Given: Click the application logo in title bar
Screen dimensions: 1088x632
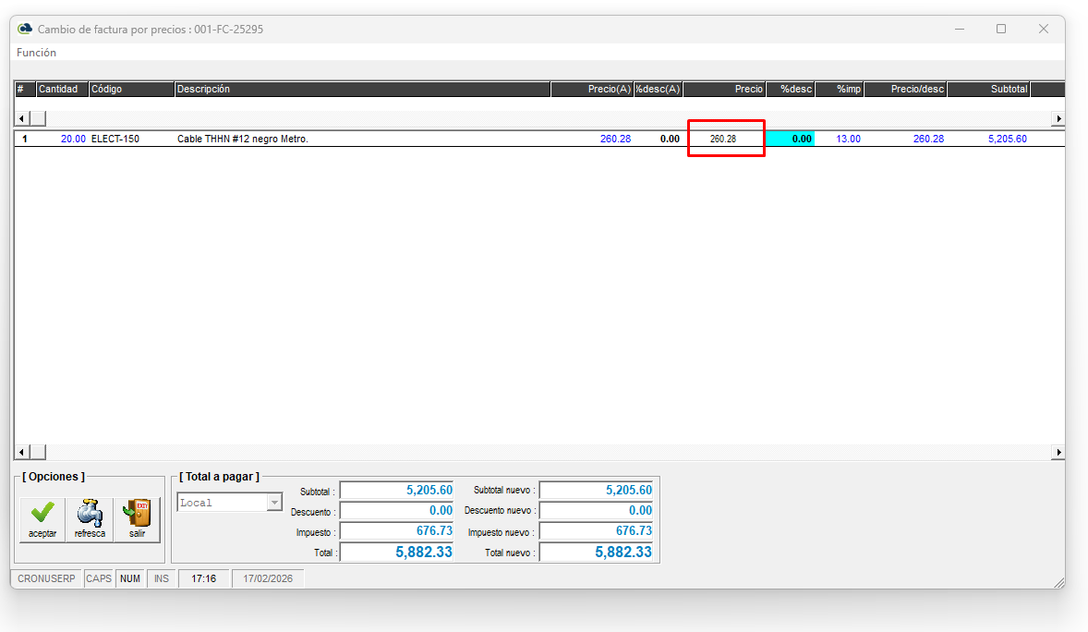Looking at the screenshot, I should [x=25, y=29].
